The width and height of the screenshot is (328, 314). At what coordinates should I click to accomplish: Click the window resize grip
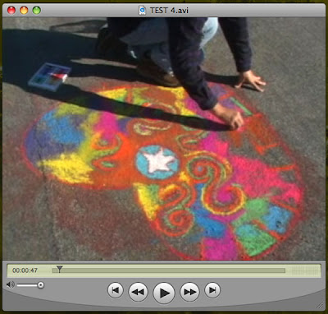pyautogui.click(x=320, y=305)
